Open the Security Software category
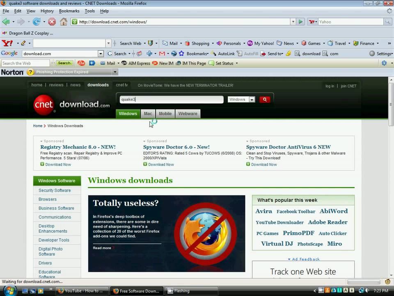 (x=55, y=190)
